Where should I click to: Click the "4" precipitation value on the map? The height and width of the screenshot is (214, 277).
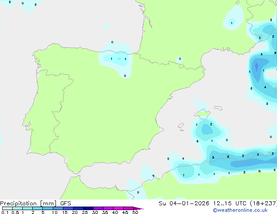[265, 87]
